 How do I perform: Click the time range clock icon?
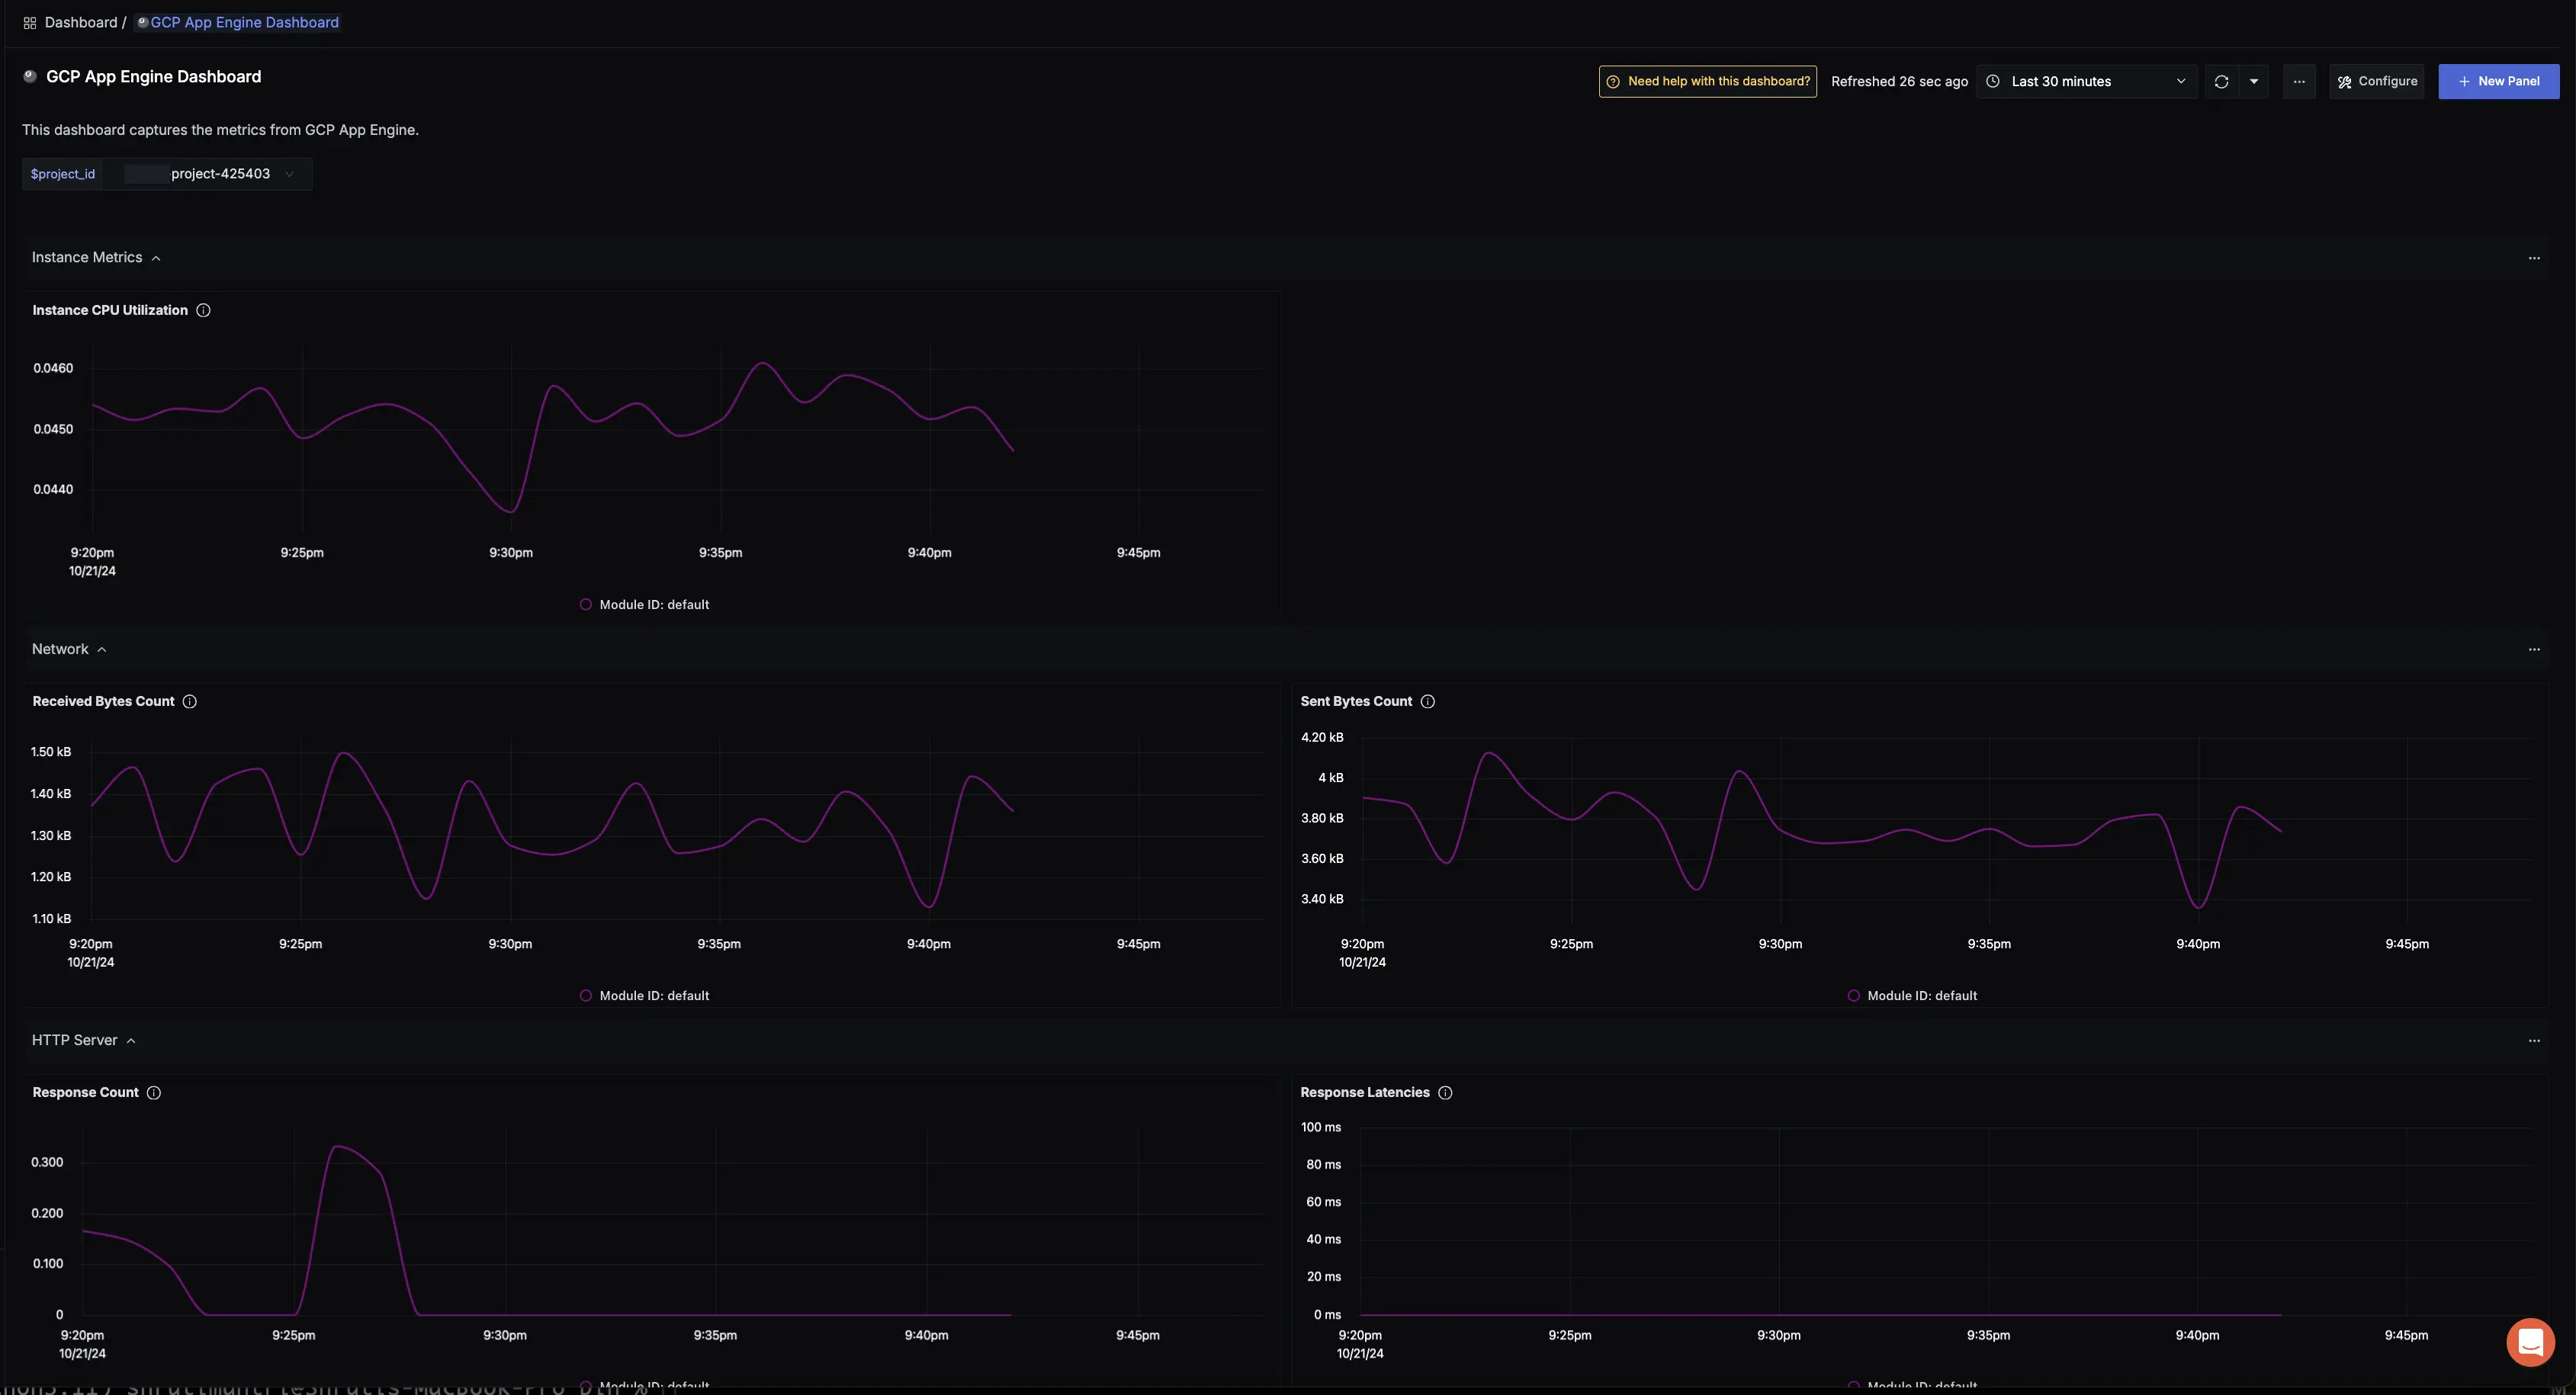(1993, 81)
